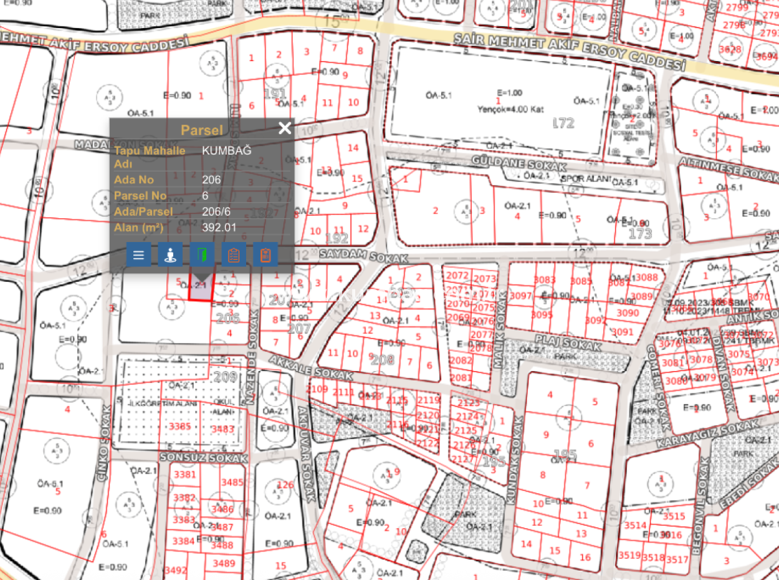Open the orange ID clipboard icon
The image size is (779, 580).
(265, 255)
